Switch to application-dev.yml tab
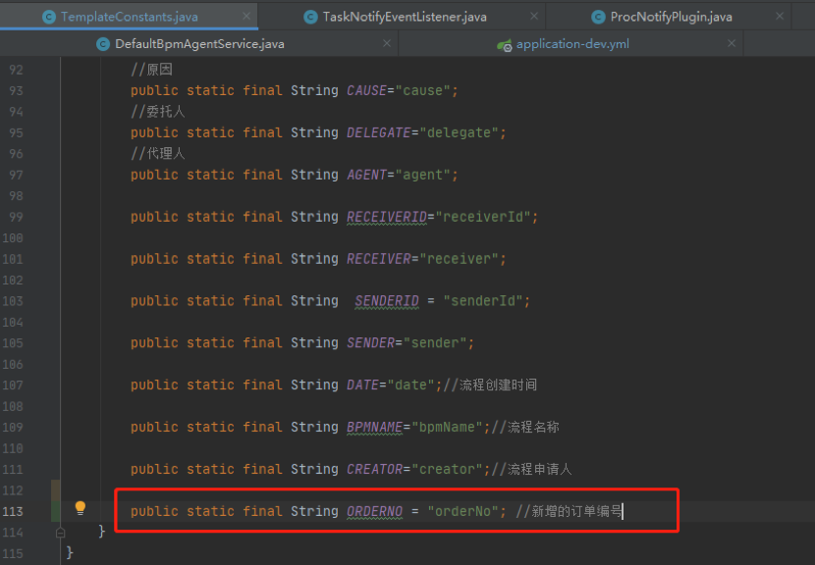815x565 pixels. 572,44
